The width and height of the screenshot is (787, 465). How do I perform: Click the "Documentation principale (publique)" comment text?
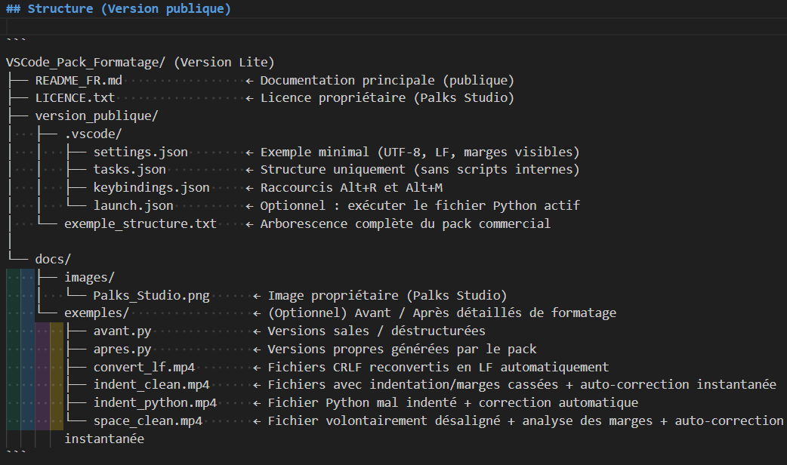387,80
